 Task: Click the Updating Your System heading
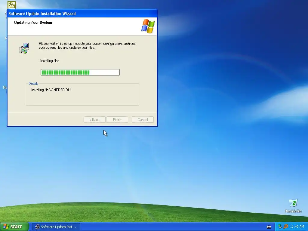(x=33, y=22)
